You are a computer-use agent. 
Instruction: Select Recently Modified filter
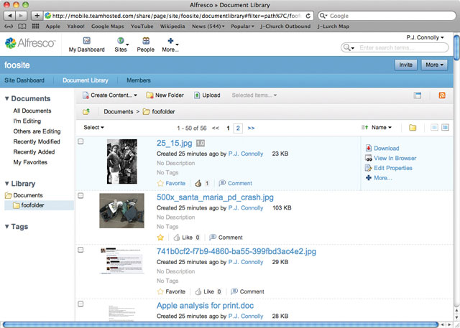[x=37, y=141]
